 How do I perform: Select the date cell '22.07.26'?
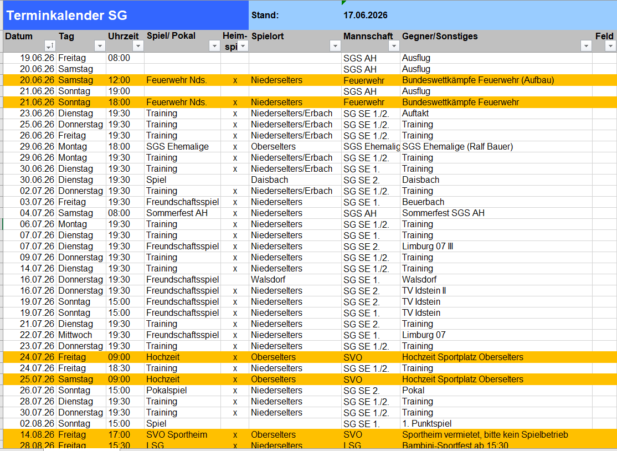click(x=30, y=335)
